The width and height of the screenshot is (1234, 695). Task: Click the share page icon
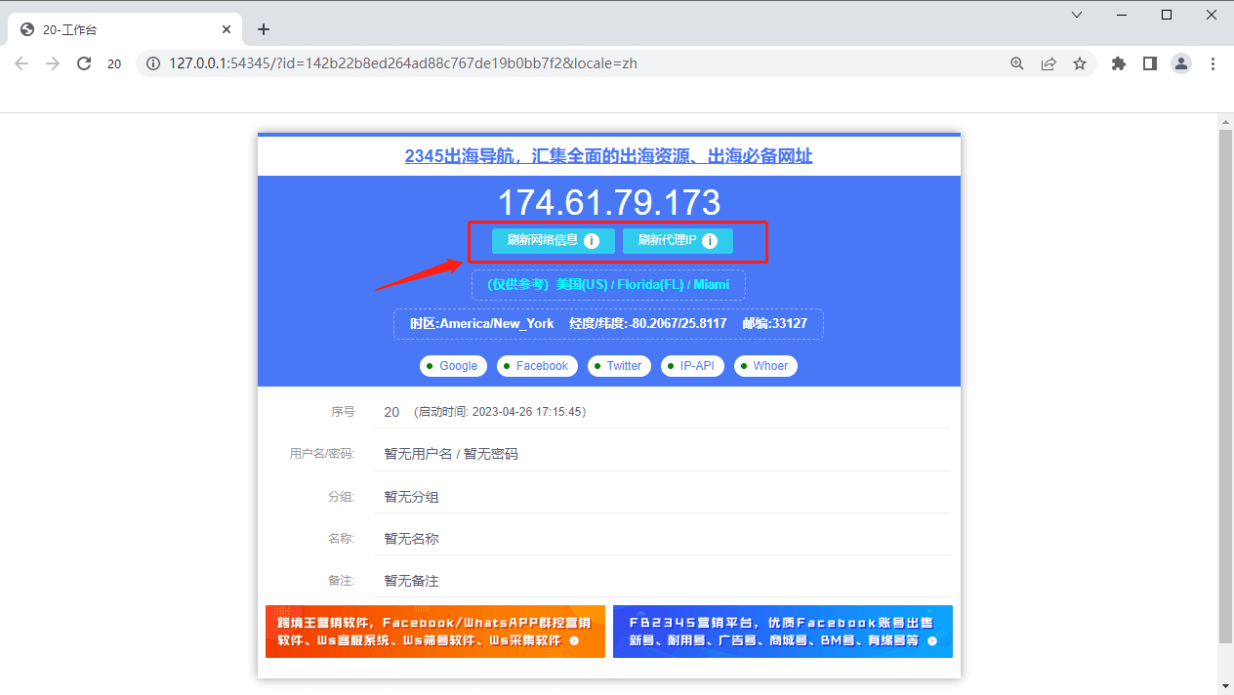(x=1049, y=63)
